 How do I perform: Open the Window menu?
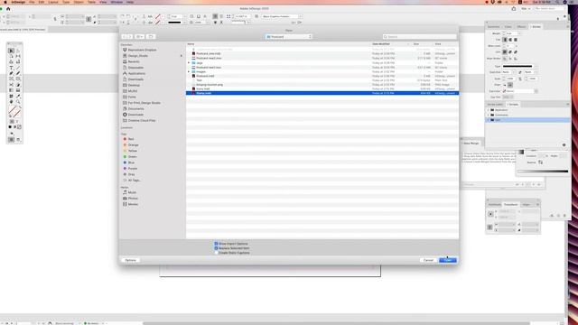117,2
